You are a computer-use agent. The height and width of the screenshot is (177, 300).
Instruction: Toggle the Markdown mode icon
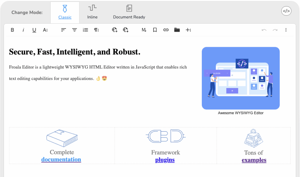point(144,30)
